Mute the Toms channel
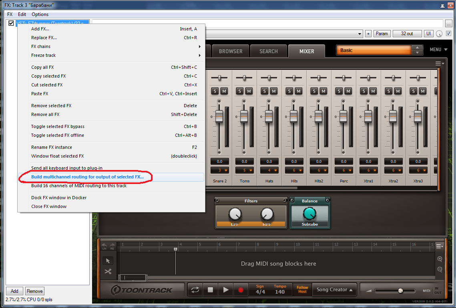Viewport: 456px width, 308px height. [249, 91]
